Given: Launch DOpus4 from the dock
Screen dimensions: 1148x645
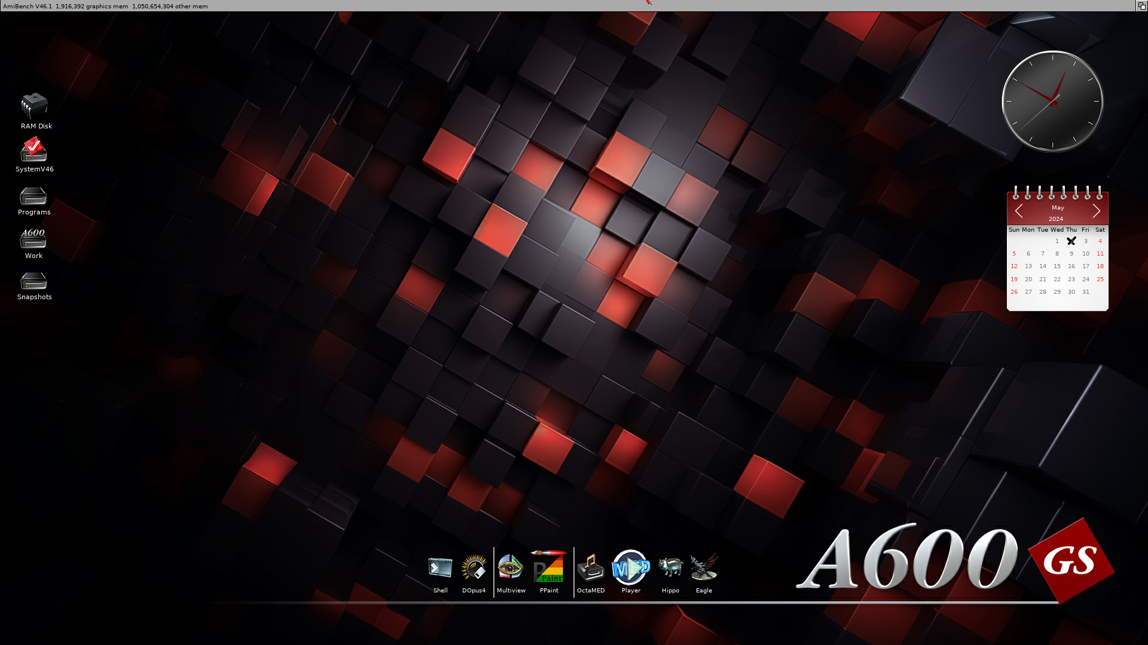Looking at the screenshot, I should pos(474,567).
